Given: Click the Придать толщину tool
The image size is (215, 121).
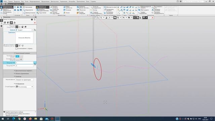Looking at the screenshot, I should point(54,7).
